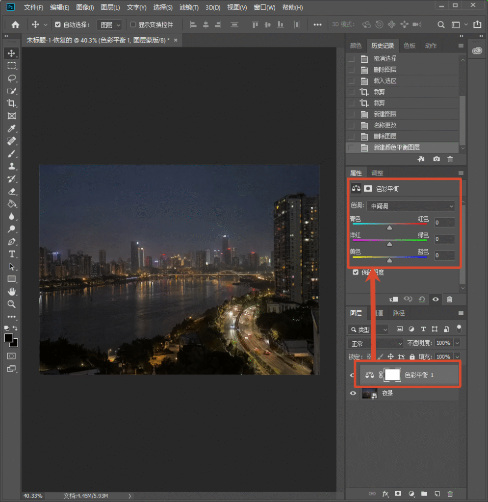Open the layer filter 类型 dropdown
Screen dimensions: 488x502
point(368,329)
